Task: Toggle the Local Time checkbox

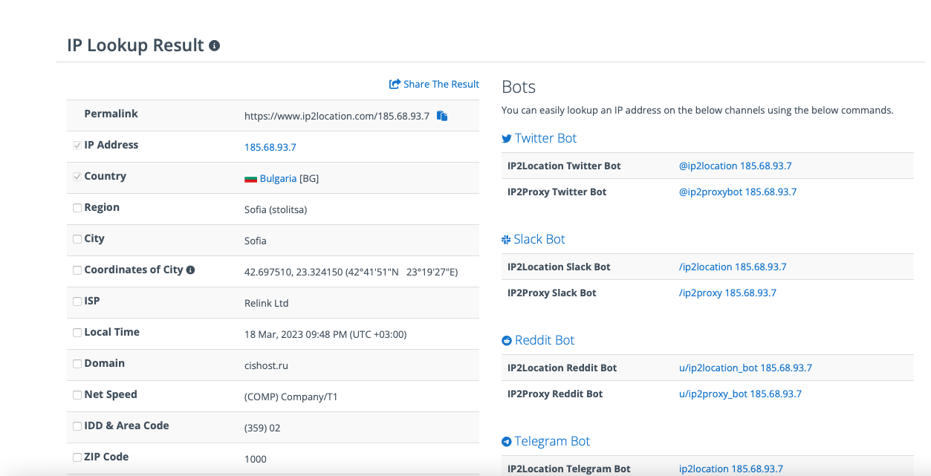Action: tap(77, 333)
